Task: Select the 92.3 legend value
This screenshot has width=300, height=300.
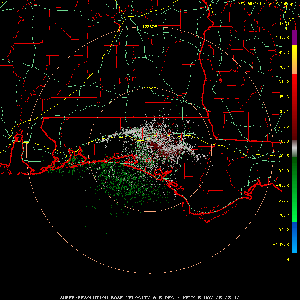Action: coord(284,52)
